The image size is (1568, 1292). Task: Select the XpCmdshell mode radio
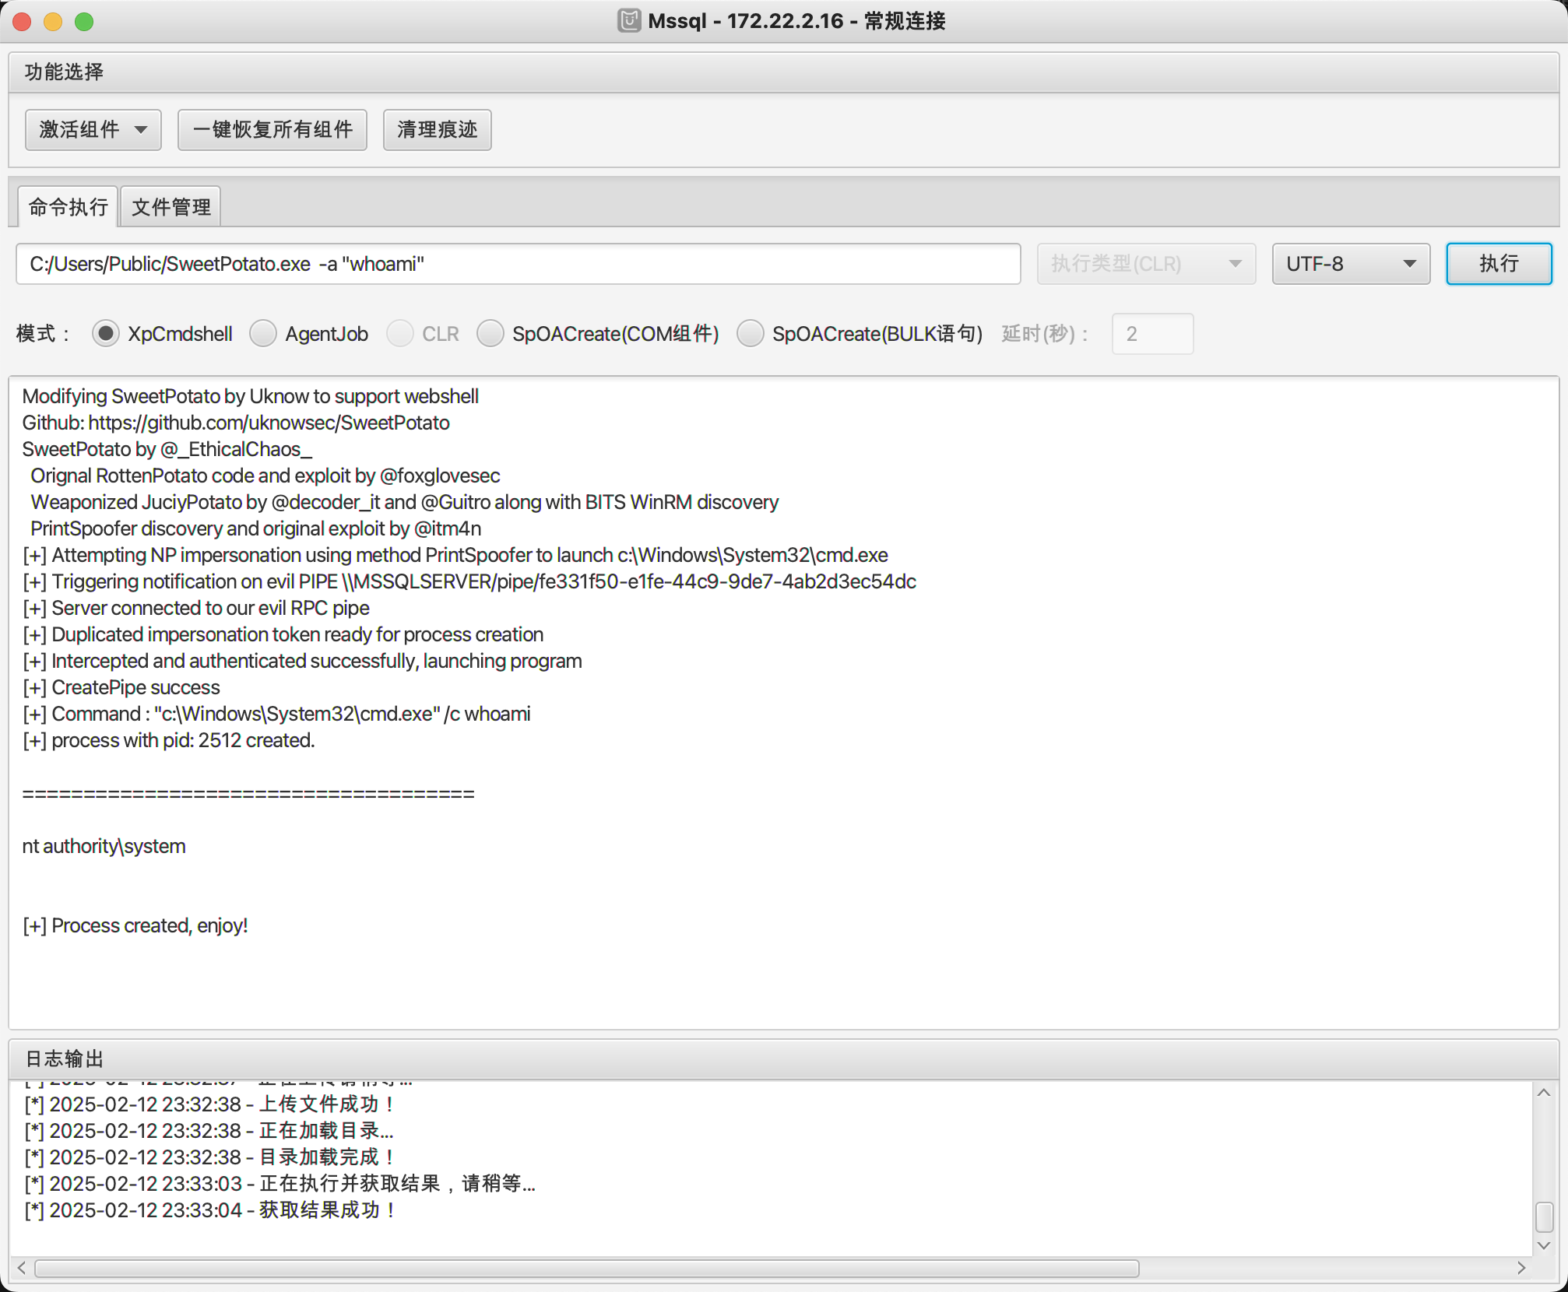click(106, 334)
